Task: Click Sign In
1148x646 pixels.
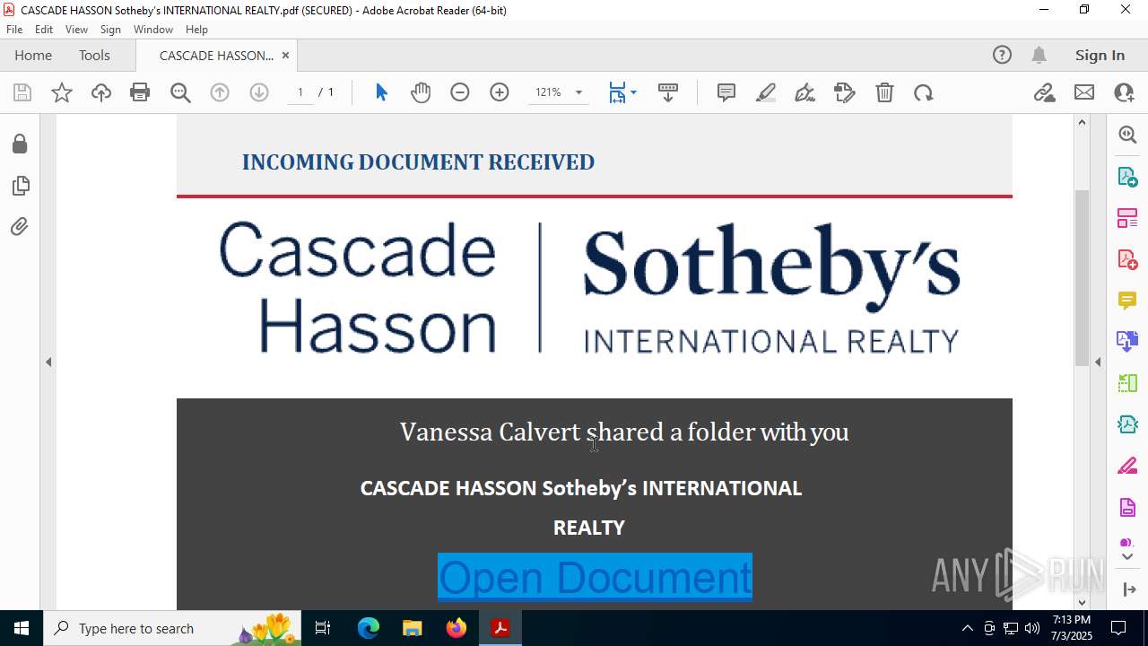Action: click(x=1100, y=55)
